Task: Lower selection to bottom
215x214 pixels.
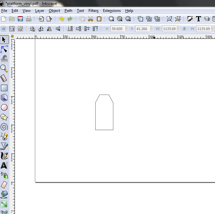Action: (70, 29)
